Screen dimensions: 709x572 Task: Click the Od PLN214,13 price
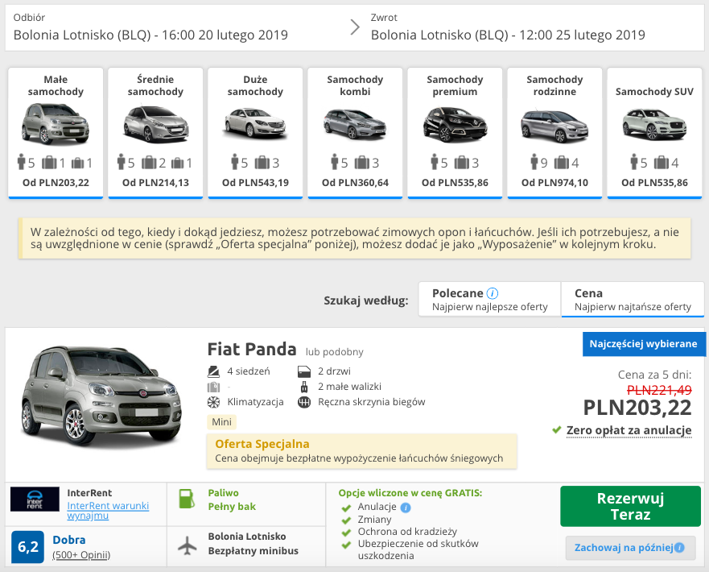[155, 183]
